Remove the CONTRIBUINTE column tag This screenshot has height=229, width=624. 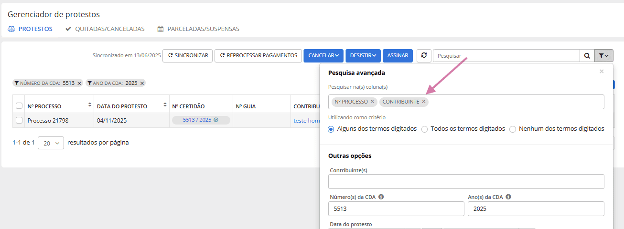point(423,102)
